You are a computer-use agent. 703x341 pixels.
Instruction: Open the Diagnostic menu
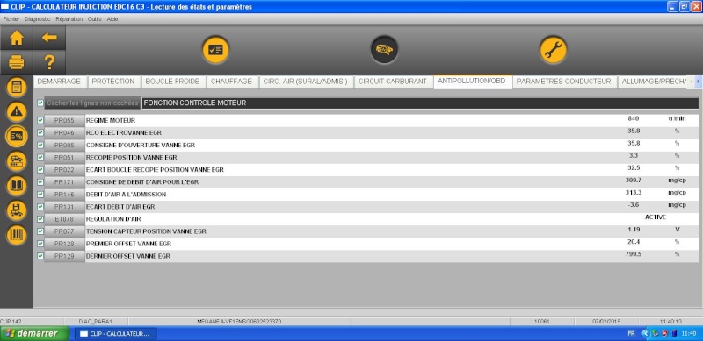(38, 19)
